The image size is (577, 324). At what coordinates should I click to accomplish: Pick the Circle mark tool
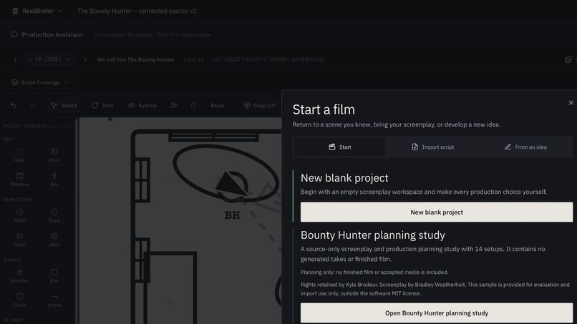click(x=19, y=300)
